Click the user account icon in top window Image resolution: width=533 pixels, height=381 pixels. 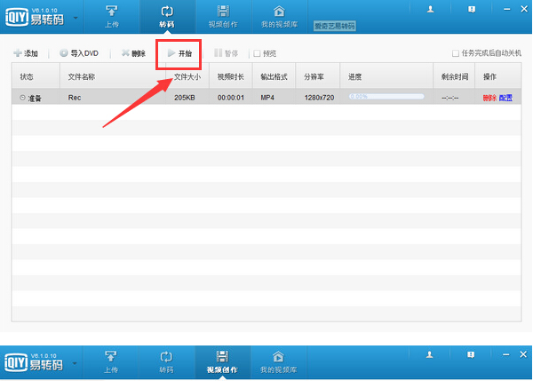(x=430, y=9)
